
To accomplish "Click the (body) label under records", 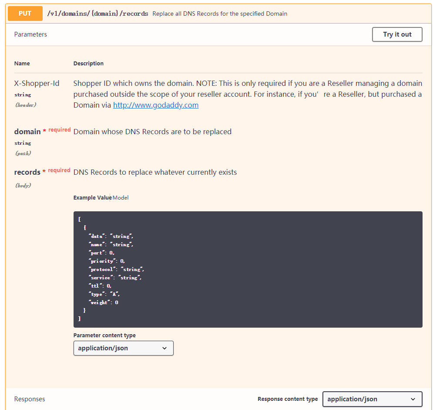I will point(23,186).
